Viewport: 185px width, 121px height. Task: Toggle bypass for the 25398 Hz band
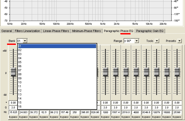pyautogui.click(x=177, y=117)
